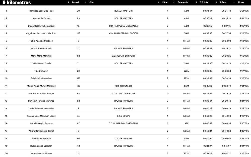
Task: Click C.D. FILIPPEDES MORATALLA club cell
Action: pos(123,26)
